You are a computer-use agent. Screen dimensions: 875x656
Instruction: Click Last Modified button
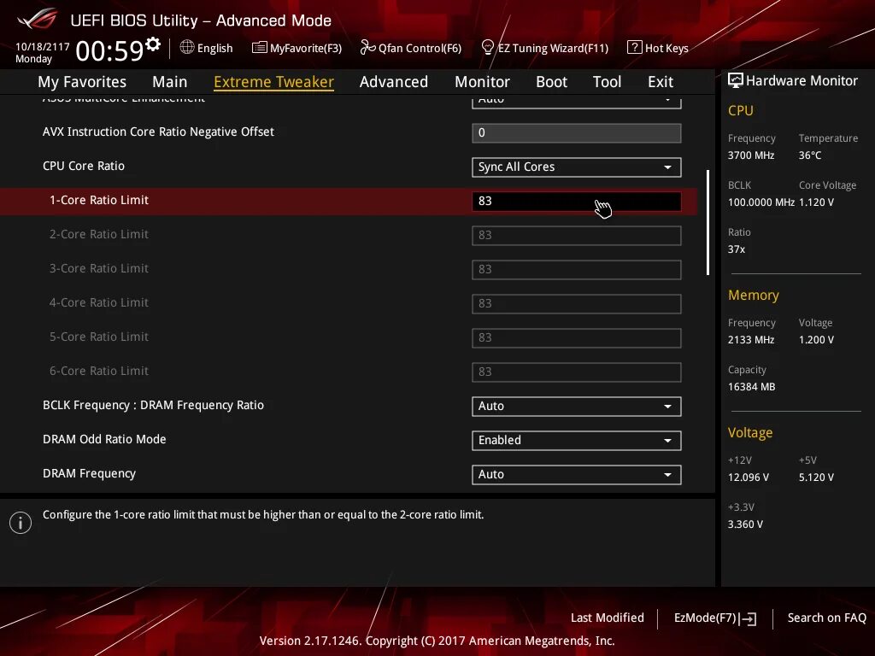(x=608, y=618)
